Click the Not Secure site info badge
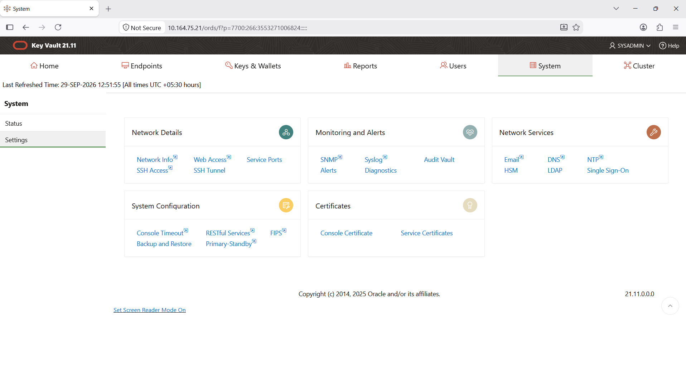The image size is (686, 380). (142, 28)
